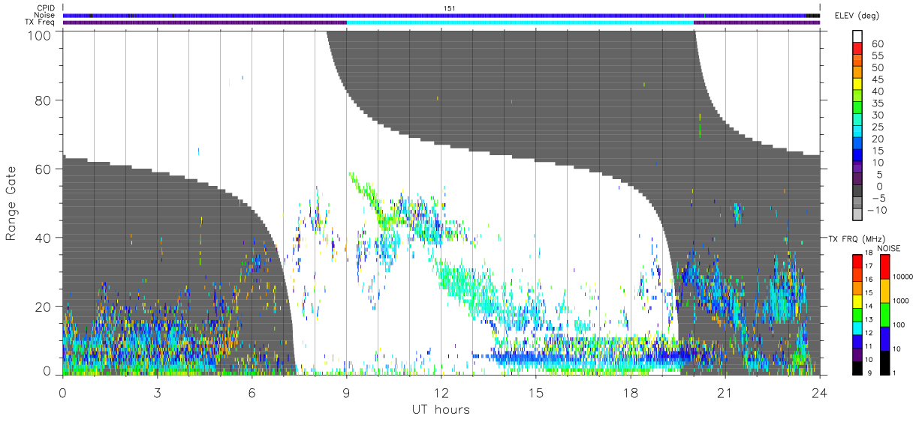Click the ELEV (deg) color bar title
The image size is (922, 425).
tap(858, 15)
